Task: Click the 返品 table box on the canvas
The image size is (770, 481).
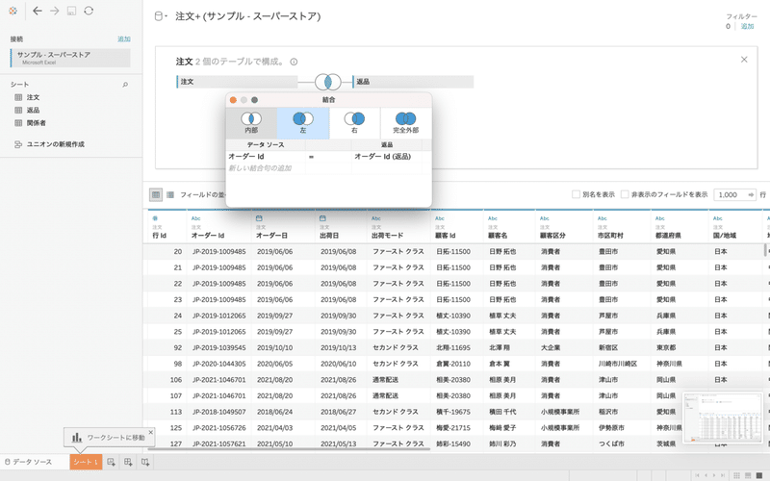Action: point(413,82)
